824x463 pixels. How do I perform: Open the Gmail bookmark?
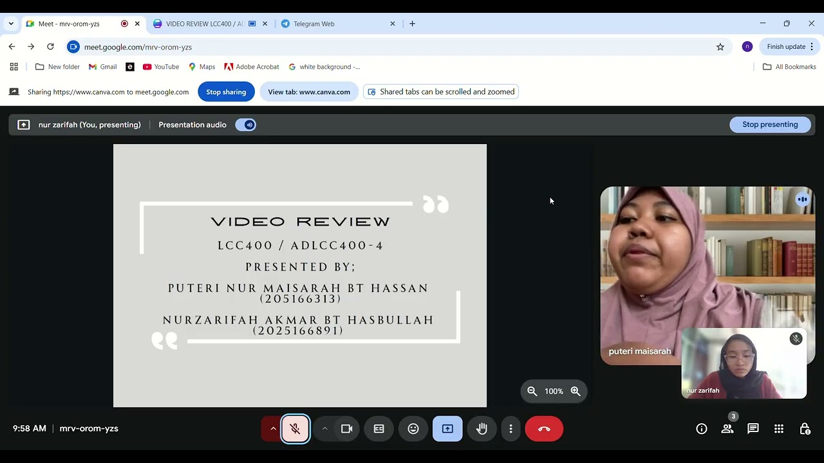103,67
